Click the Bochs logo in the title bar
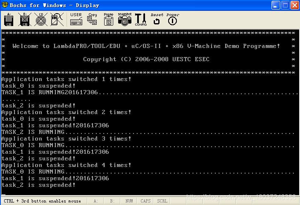The height and width of the screenshot is (205, 300). (5, 5)
